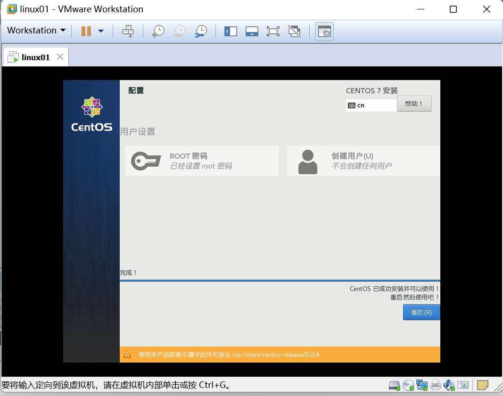This screenshot has height=396, width=503.
Task: Click the 帮助! help button
Action: [414, 104]
